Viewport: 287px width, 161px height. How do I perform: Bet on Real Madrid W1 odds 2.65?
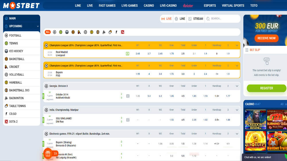(138, 54)
